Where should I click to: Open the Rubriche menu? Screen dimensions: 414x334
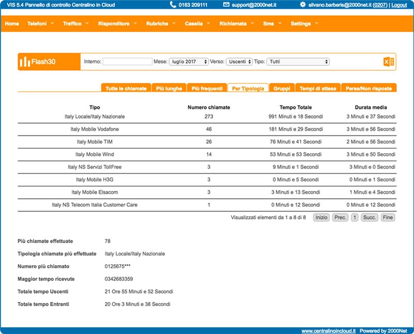(157, 23)
